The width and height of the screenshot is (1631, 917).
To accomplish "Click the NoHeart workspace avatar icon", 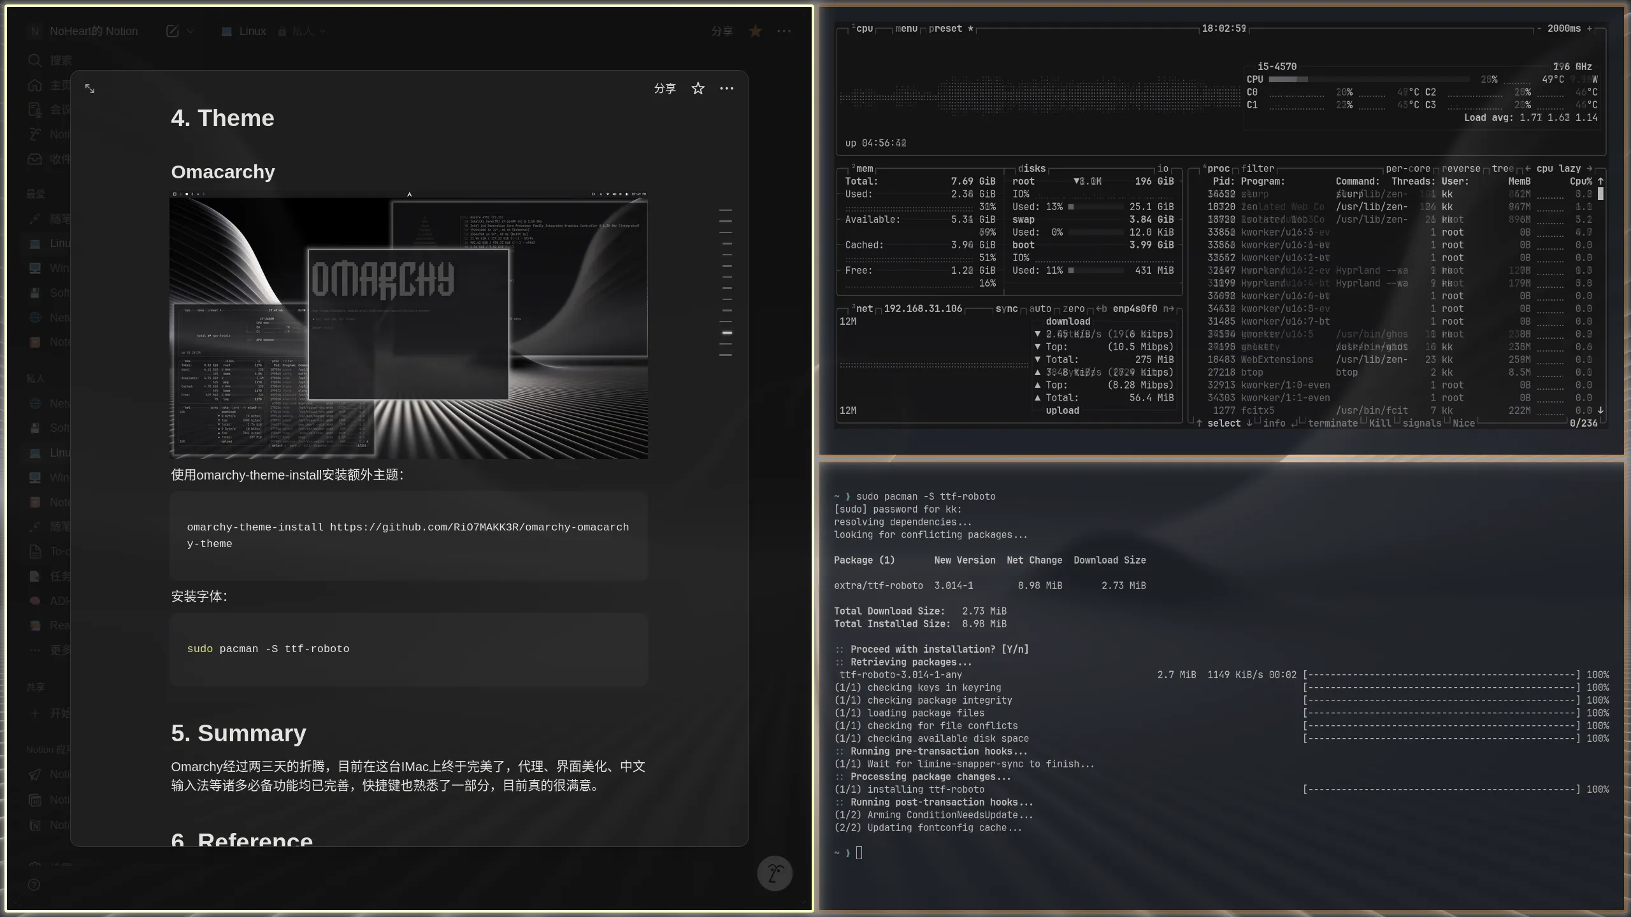I will (x=35, y=31).
